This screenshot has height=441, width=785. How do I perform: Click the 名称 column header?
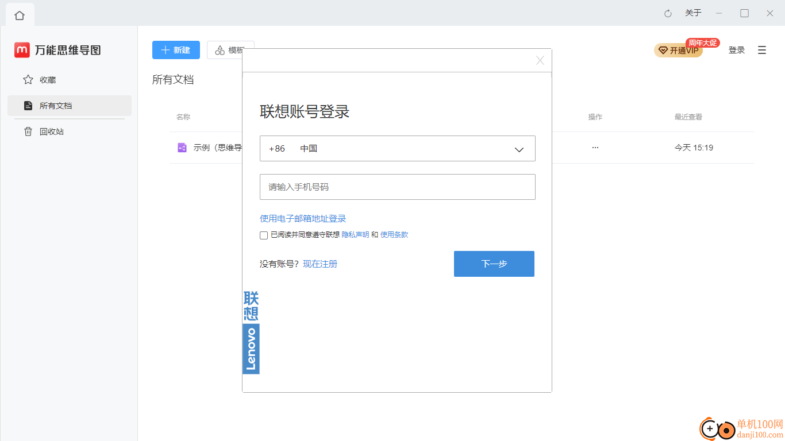[183, 117]
